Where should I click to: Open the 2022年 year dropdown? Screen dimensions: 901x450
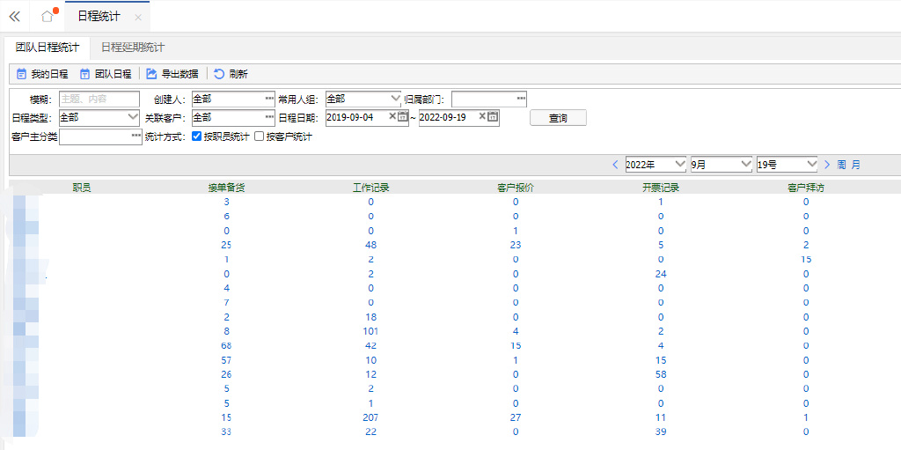point(678,165)
